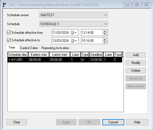Click the Move Down button
The image size is (153, 130).
tap(136, 86)
